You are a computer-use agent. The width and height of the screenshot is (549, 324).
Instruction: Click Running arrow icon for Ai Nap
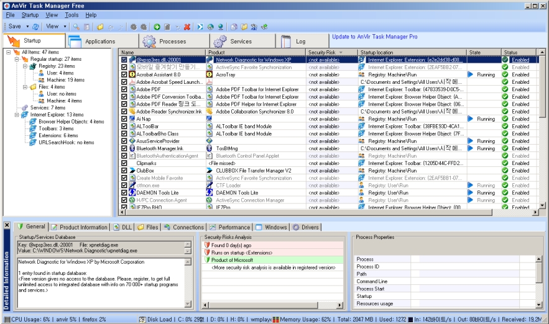470,119
